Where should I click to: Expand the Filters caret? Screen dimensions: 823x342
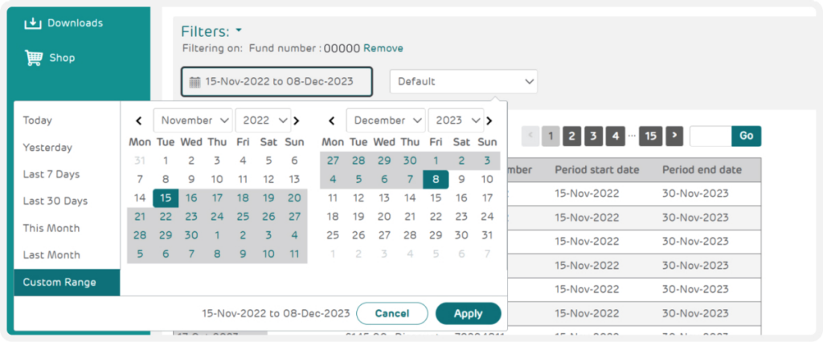(x=238, y=30)
